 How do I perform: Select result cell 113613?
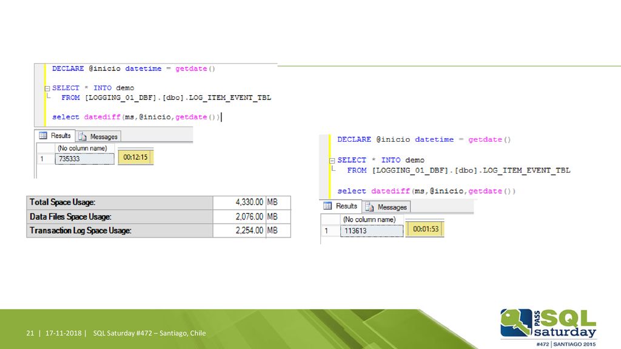pyautogui.click(x=372, y=231)
